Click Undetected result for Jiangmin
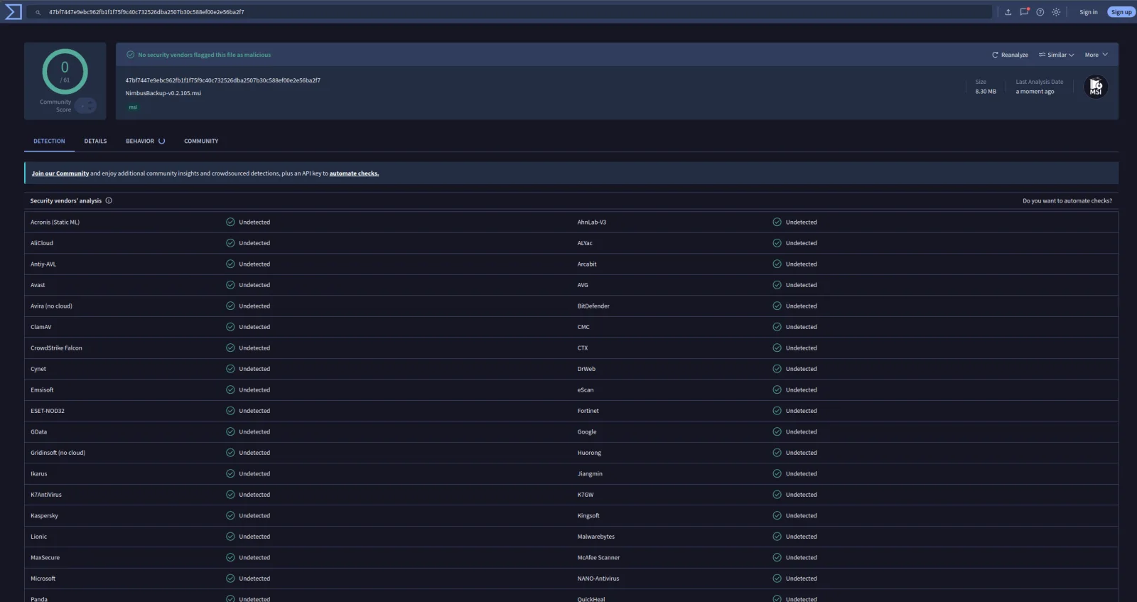This screenshot has height=602, width=1137. click(801, 473)
